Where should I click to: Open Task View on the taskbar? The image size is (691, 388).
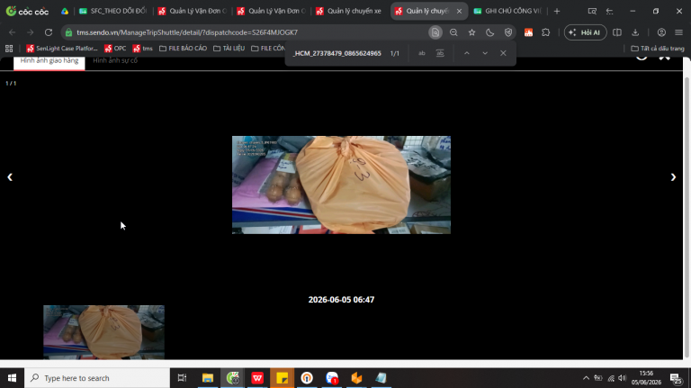[182, 378]
